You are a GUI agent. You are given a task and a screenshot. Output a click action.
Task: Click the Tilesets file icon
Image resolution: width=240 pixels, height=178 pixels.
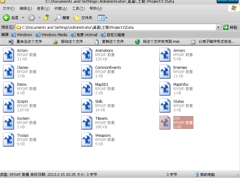87,123
